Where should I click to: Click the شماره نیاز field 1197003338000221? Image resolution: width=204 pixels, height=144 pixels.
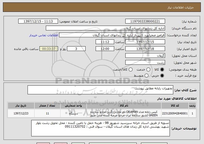145,21
